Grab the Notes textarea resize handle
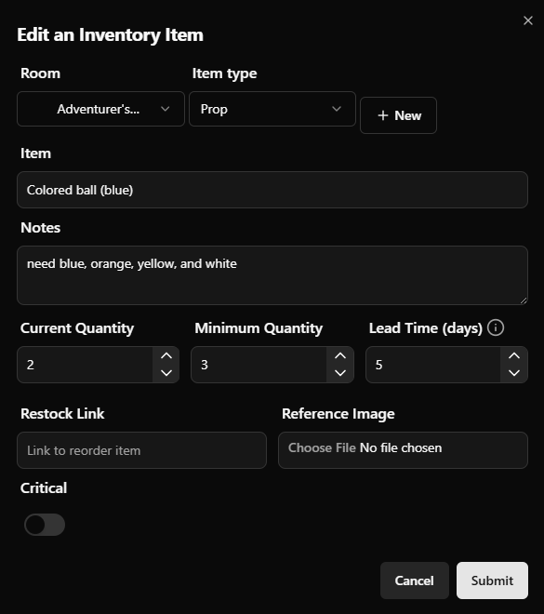 click(524, 300)
